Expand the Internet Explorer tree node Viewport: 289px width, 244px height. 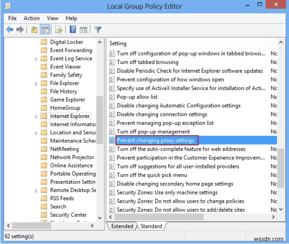pos(36,116)
